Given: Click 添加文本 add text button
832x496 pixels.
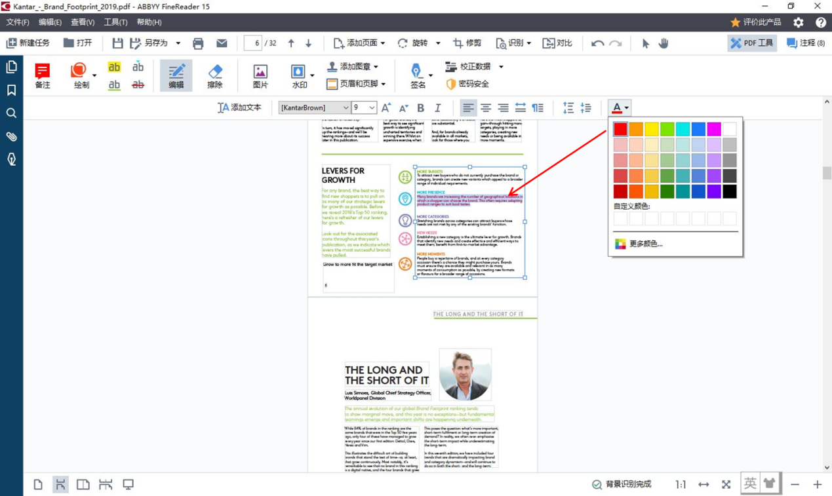Looking at the screenshot, I should coord(239,107).
